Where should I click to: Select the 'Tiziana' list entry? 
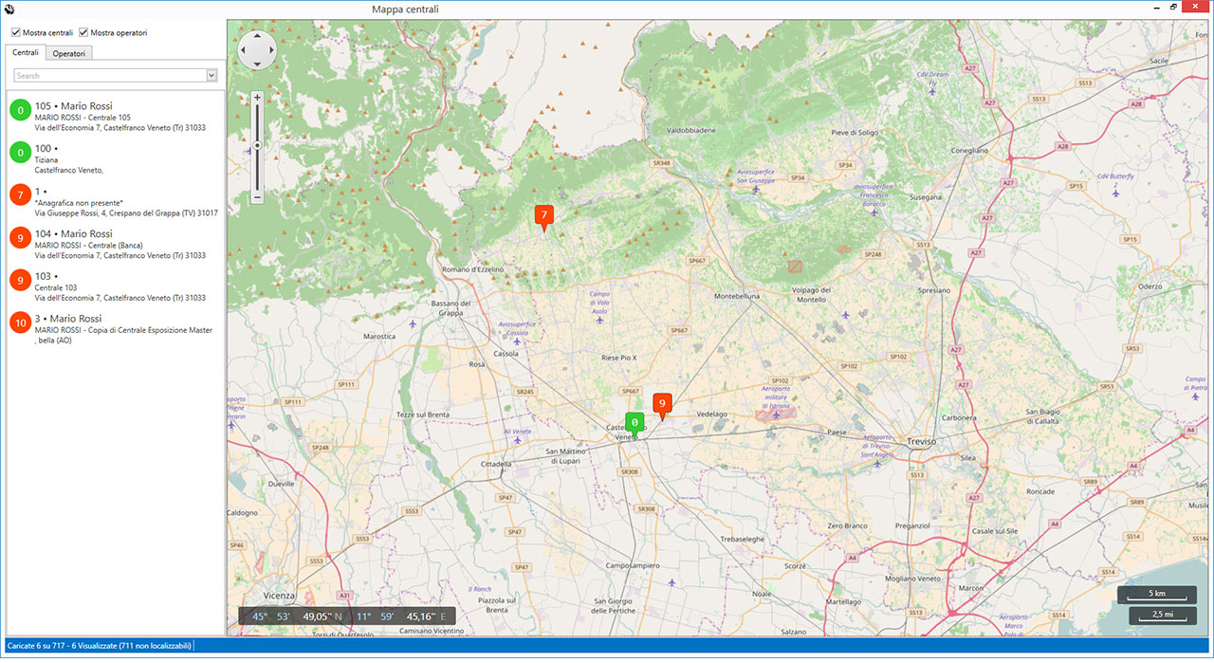(115, 159)
